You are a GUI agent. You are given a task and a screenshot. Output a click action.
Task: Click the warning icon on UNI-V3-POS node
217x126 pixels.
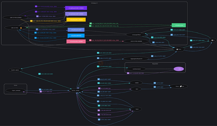pos(21,28)
